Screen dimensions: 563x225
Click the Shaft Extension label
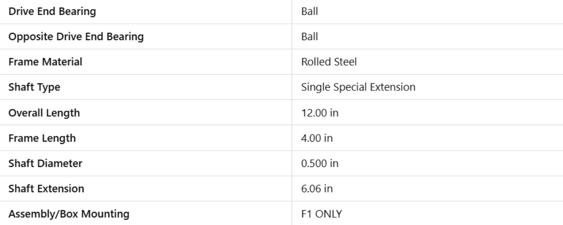tap(46, 189)
